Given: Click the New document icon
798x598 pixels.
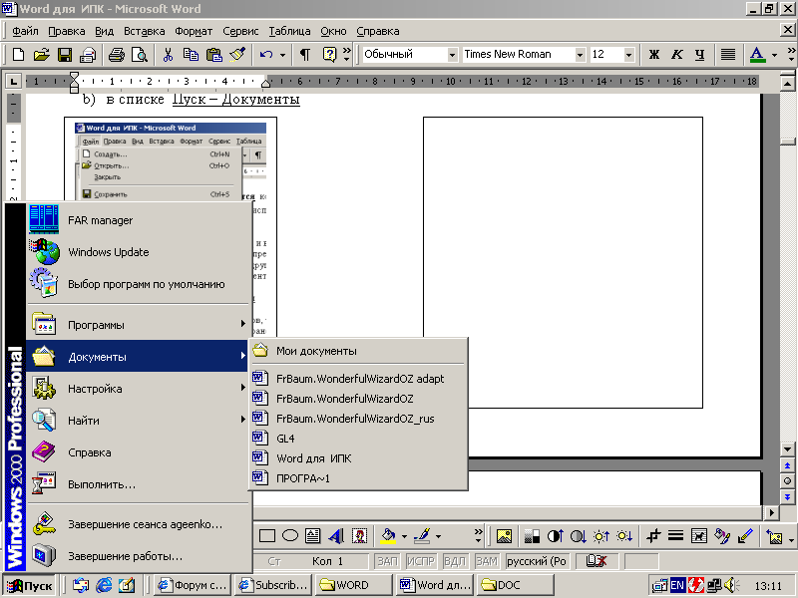Looking at the screenshot, I should (18, 55).
